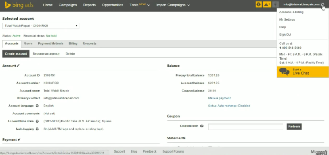Click the phone number 1-800-518-5689

tap(290, 48)
